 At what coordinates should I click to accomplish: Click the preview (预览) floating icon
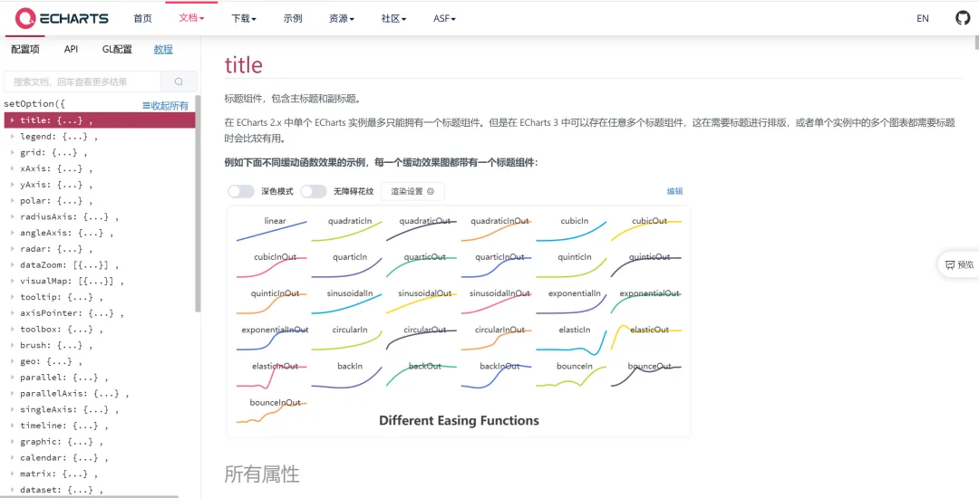tap(959, 264)
